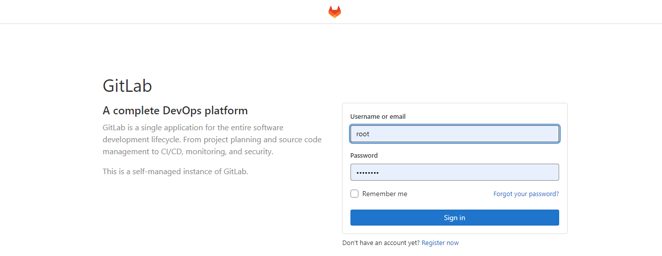Click the "software development lifecycle" description's first line

(x=193, y=128)
